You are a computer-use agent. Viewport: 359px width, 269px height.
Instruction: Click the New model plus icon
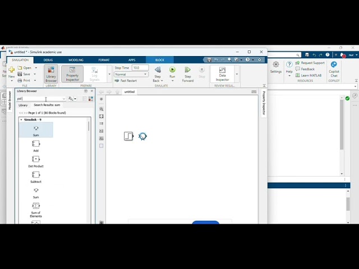[x=11, y=69]
